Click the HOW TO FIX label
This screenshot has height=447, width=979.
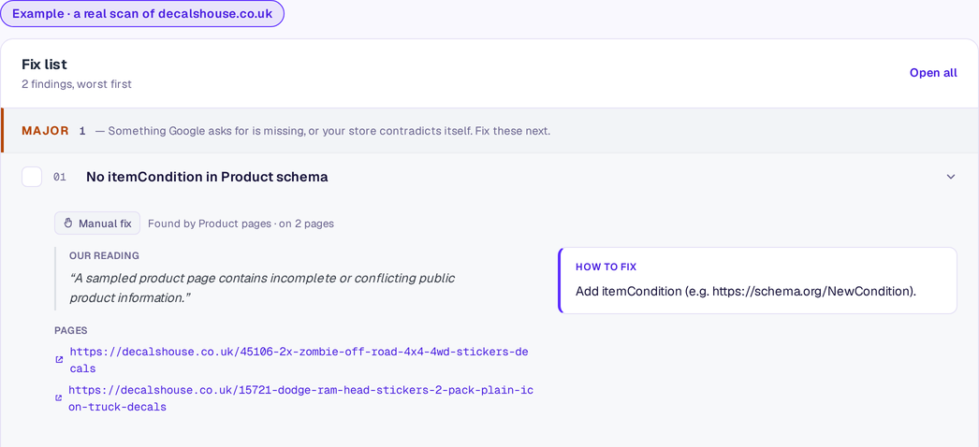[x=606, y=267]
